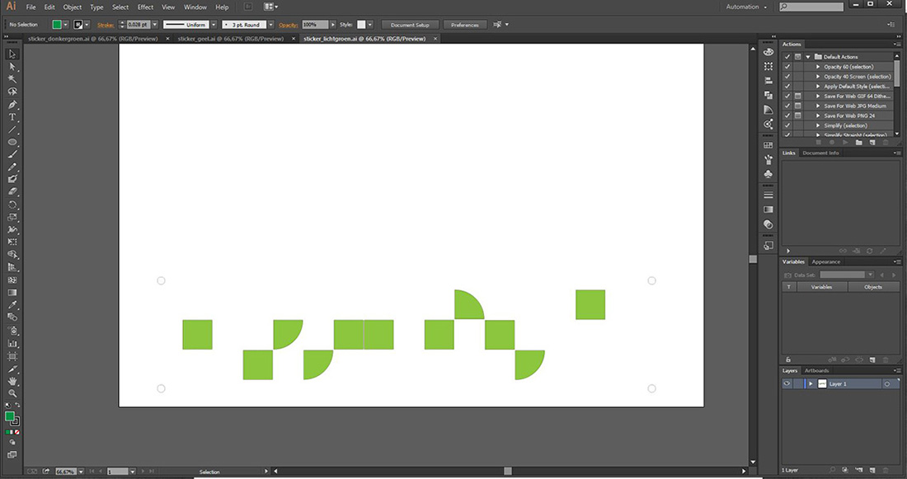Click the Document Setup button
The width and height of the screenshot is (907, 479).
410,25
